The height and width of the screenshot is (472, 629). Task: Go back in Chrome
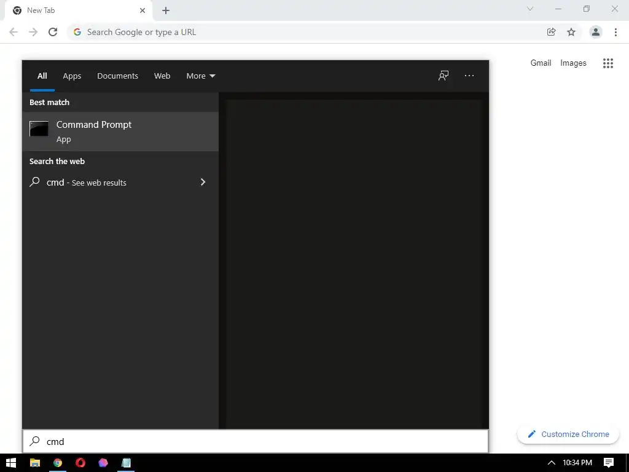14,32
